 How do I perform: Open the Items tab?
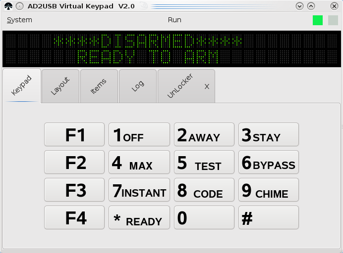pos(99,86)
